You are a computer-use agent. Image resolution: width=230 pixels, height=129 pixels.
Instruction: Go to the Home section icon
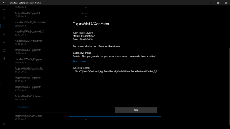[x=4, y=18]
